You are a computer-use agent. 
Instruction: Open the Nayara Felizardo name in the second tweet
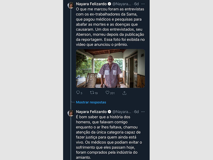[x=91, y=111]
